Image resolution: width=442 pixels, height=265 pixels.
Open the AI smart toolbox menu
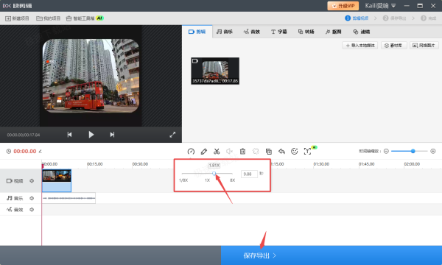(x=85, y=18)
